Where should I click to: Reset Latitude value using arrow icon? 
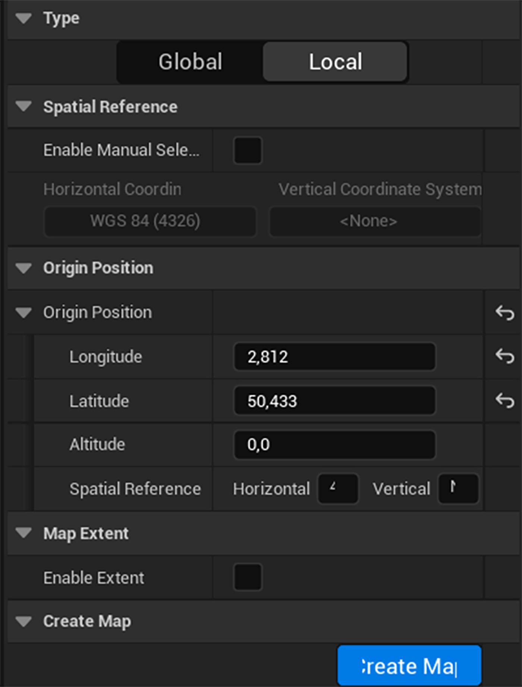505,400
